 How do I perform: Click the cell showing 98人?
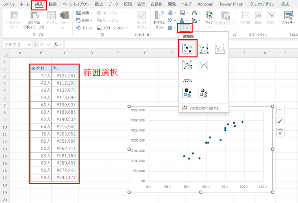41,177
